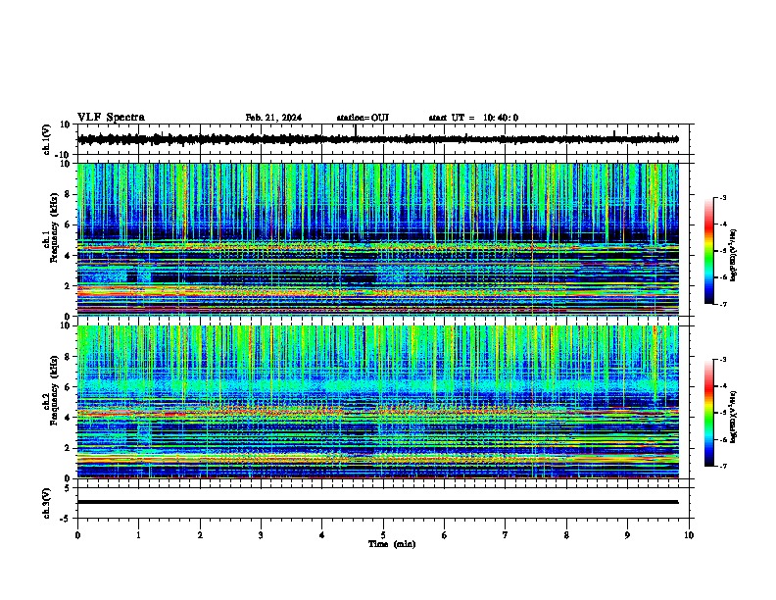Click inside the ch.2 frequency spectrogram

[x=377, y=402]
